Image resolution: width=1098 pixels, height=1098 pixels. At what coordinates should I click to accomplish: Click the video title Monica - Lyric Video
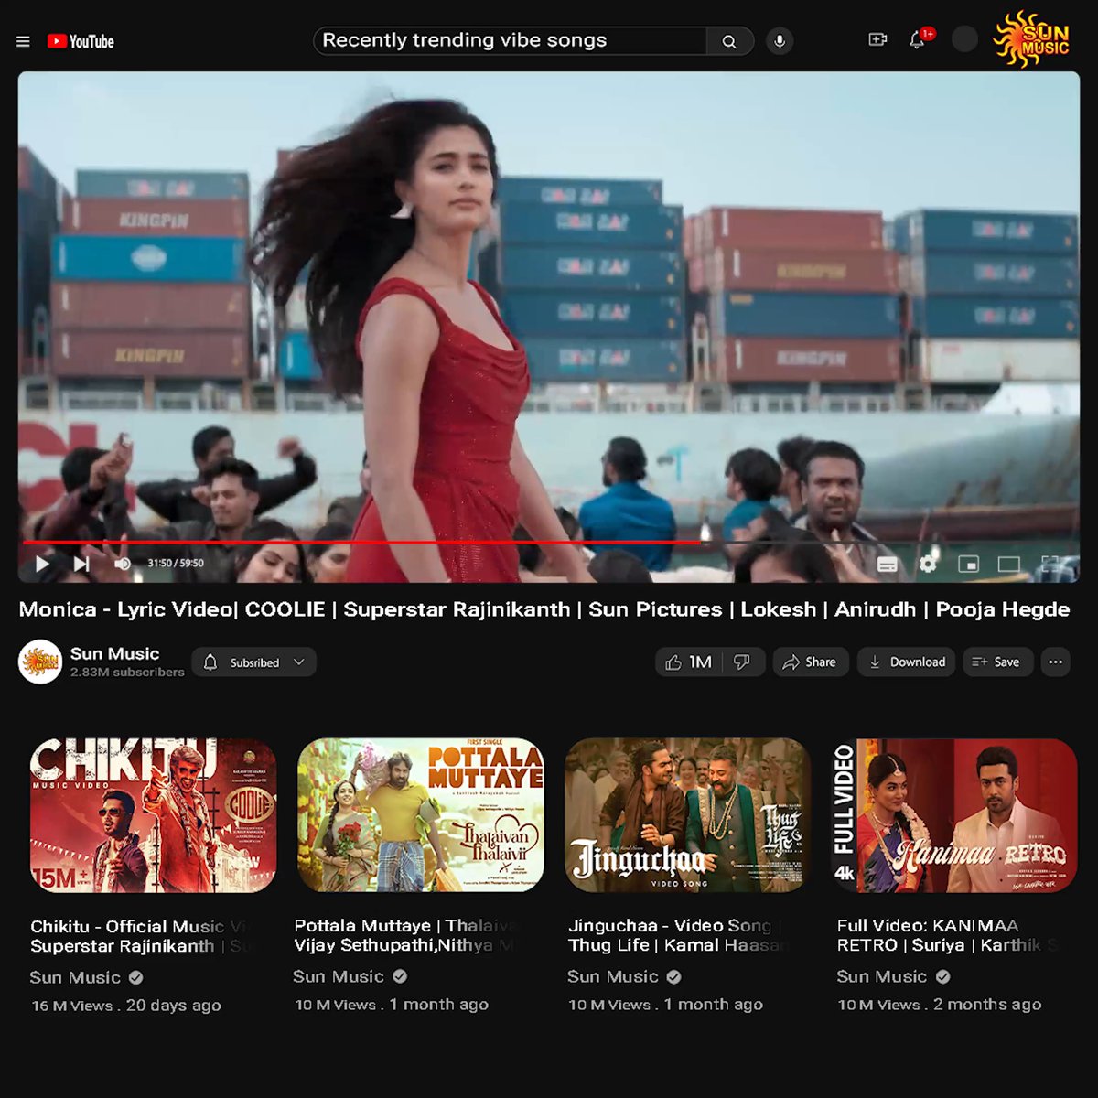544,609
